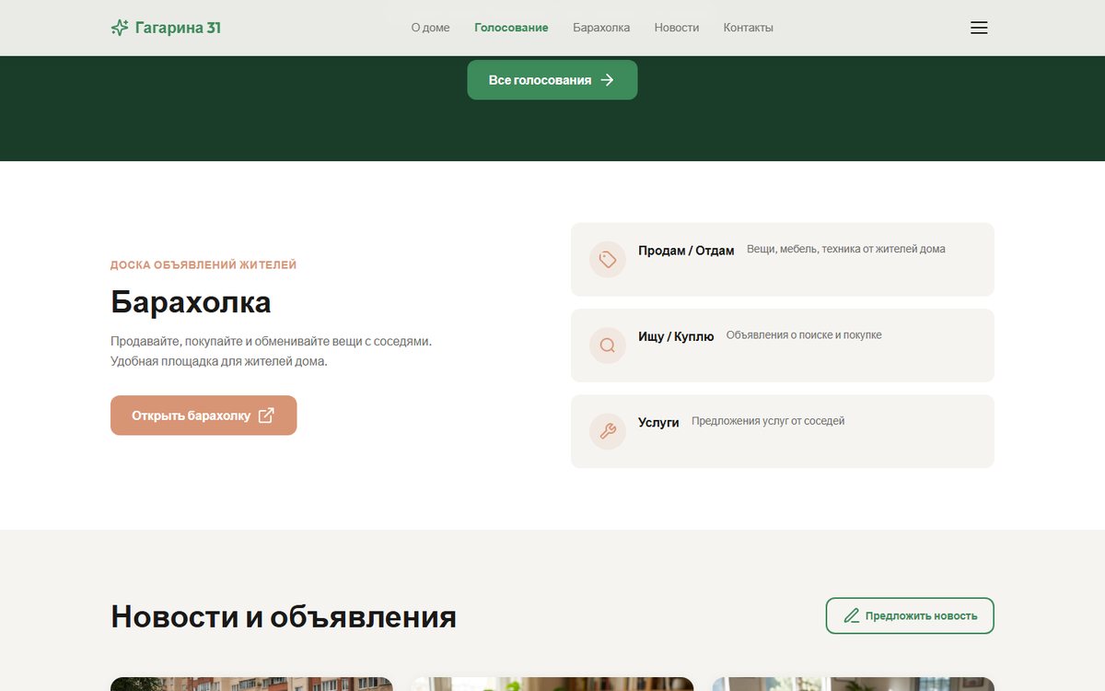This screenshot has width=1105, height=691.
Task: Click text Предложения услуг от соседей
Action: point(768,421)
